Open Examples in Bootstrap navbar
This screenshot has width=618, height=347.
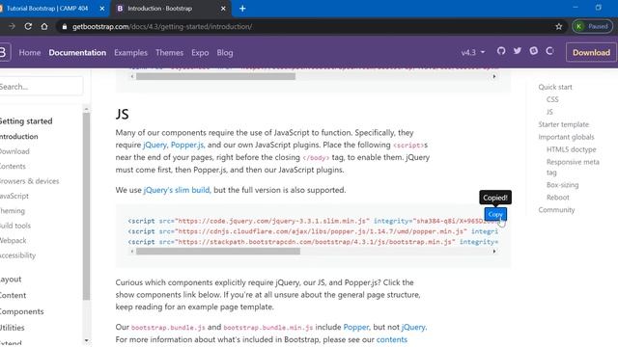pyautogui.click(x=130, y=52)
